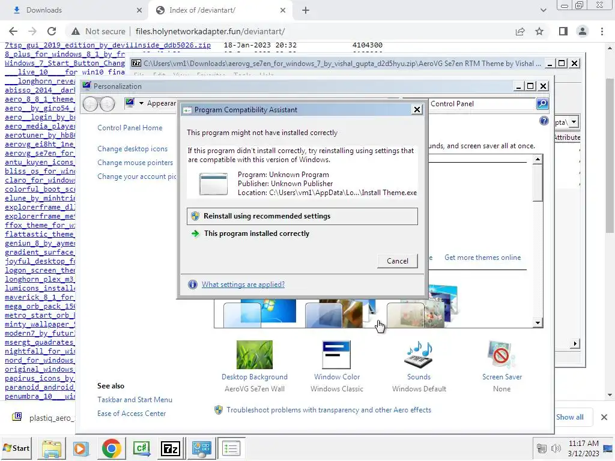The width and height of the screenshot is (615, 461).
Task: Open Ease of Access Center link
Action: point(132,414)
